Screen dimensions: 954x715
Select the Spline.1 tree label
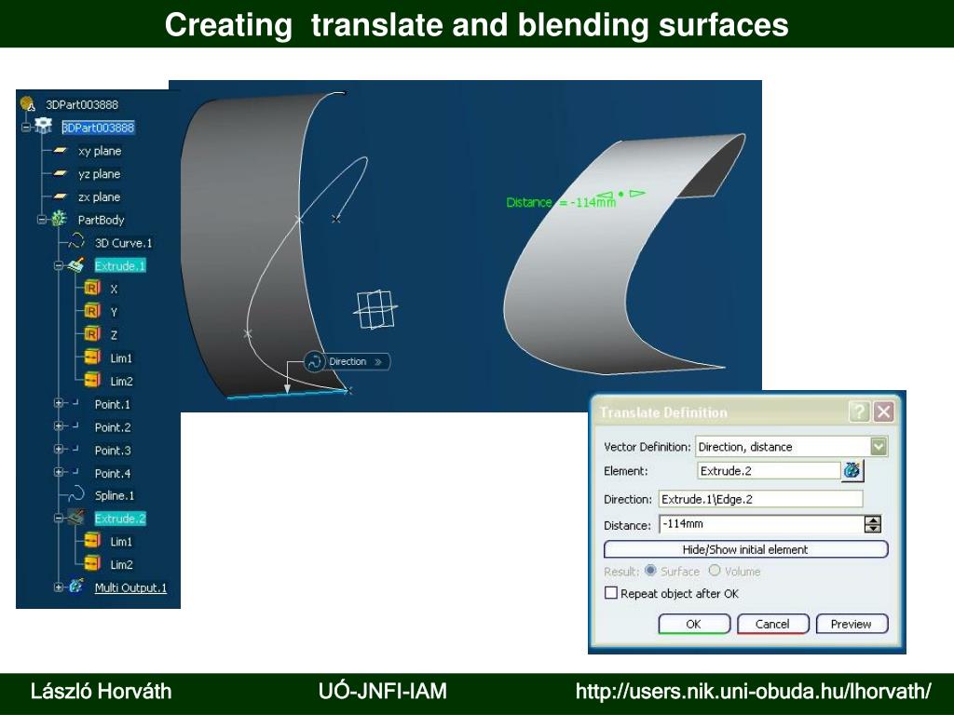tap(115, 495)
